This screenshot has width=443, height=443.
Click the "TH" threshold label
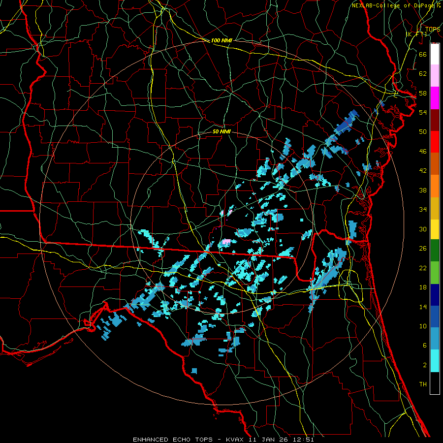[x=423, y=384]
